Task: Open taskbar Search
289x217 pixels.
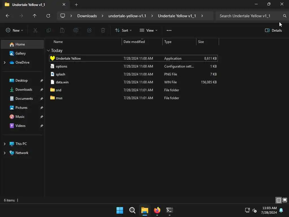Action: pos(132,210)
